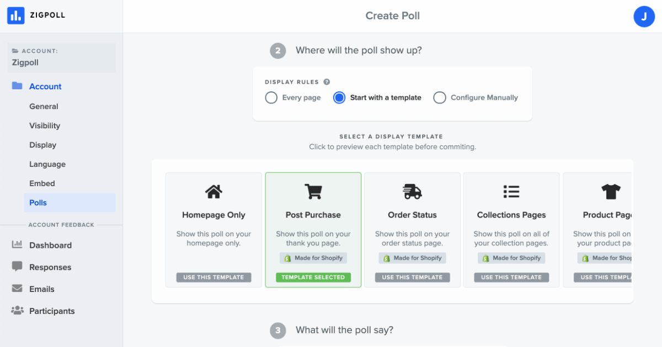The height and width of the screenshot is (347, 662).
Task: Use the Collections Pages template
Action: click(511, 277)
